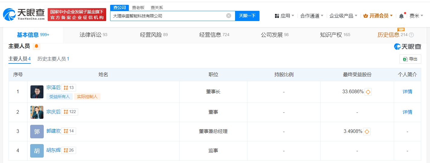Click the 33.6086% value

pyautogui.click(x=353, y=92)
